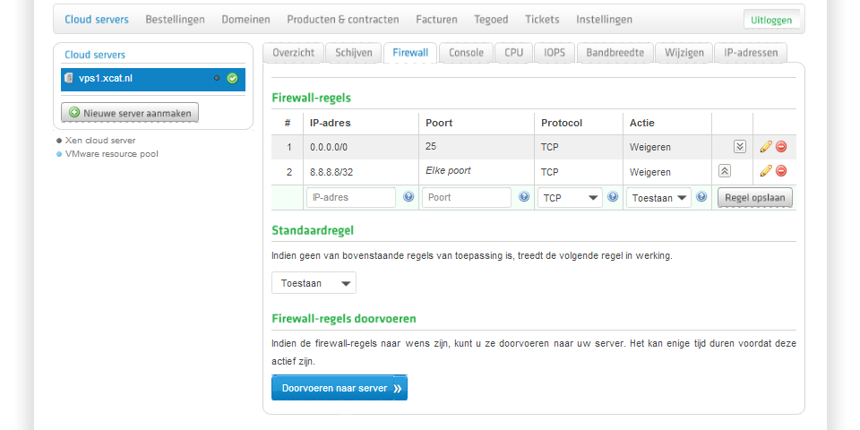Viewport: 860px width, 430px height.
Task: Edit firewall rule 2 with pencil icon
Action: click(766, 171)
